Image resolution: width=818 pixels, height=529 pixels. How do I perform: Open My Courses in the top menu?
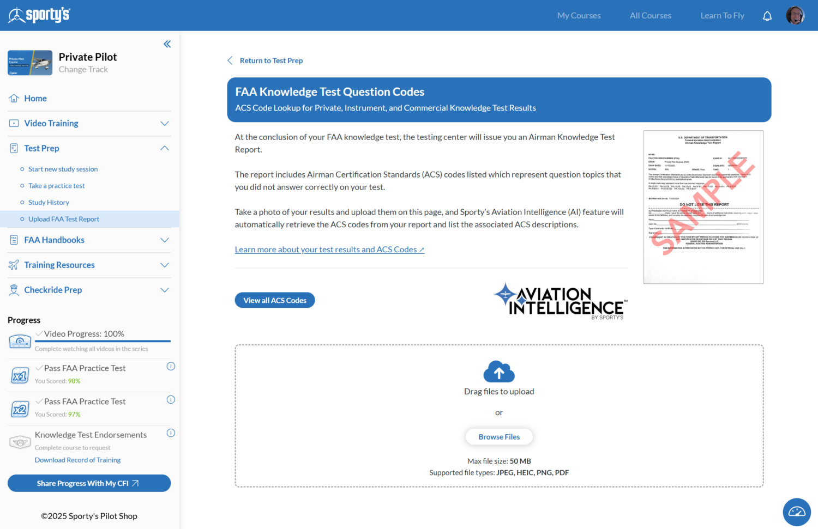pos(579,15)
